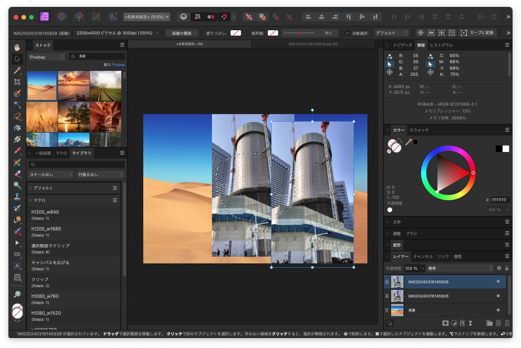The image size is (521, 348).
Task: Click the 画像の置換 button
Action: pyautogui.click(x=182, y=33)
